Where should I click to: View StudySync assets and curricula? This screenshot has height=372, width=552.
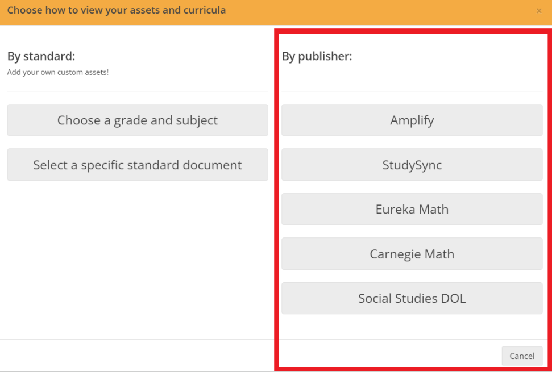click(x=412, y=165)
